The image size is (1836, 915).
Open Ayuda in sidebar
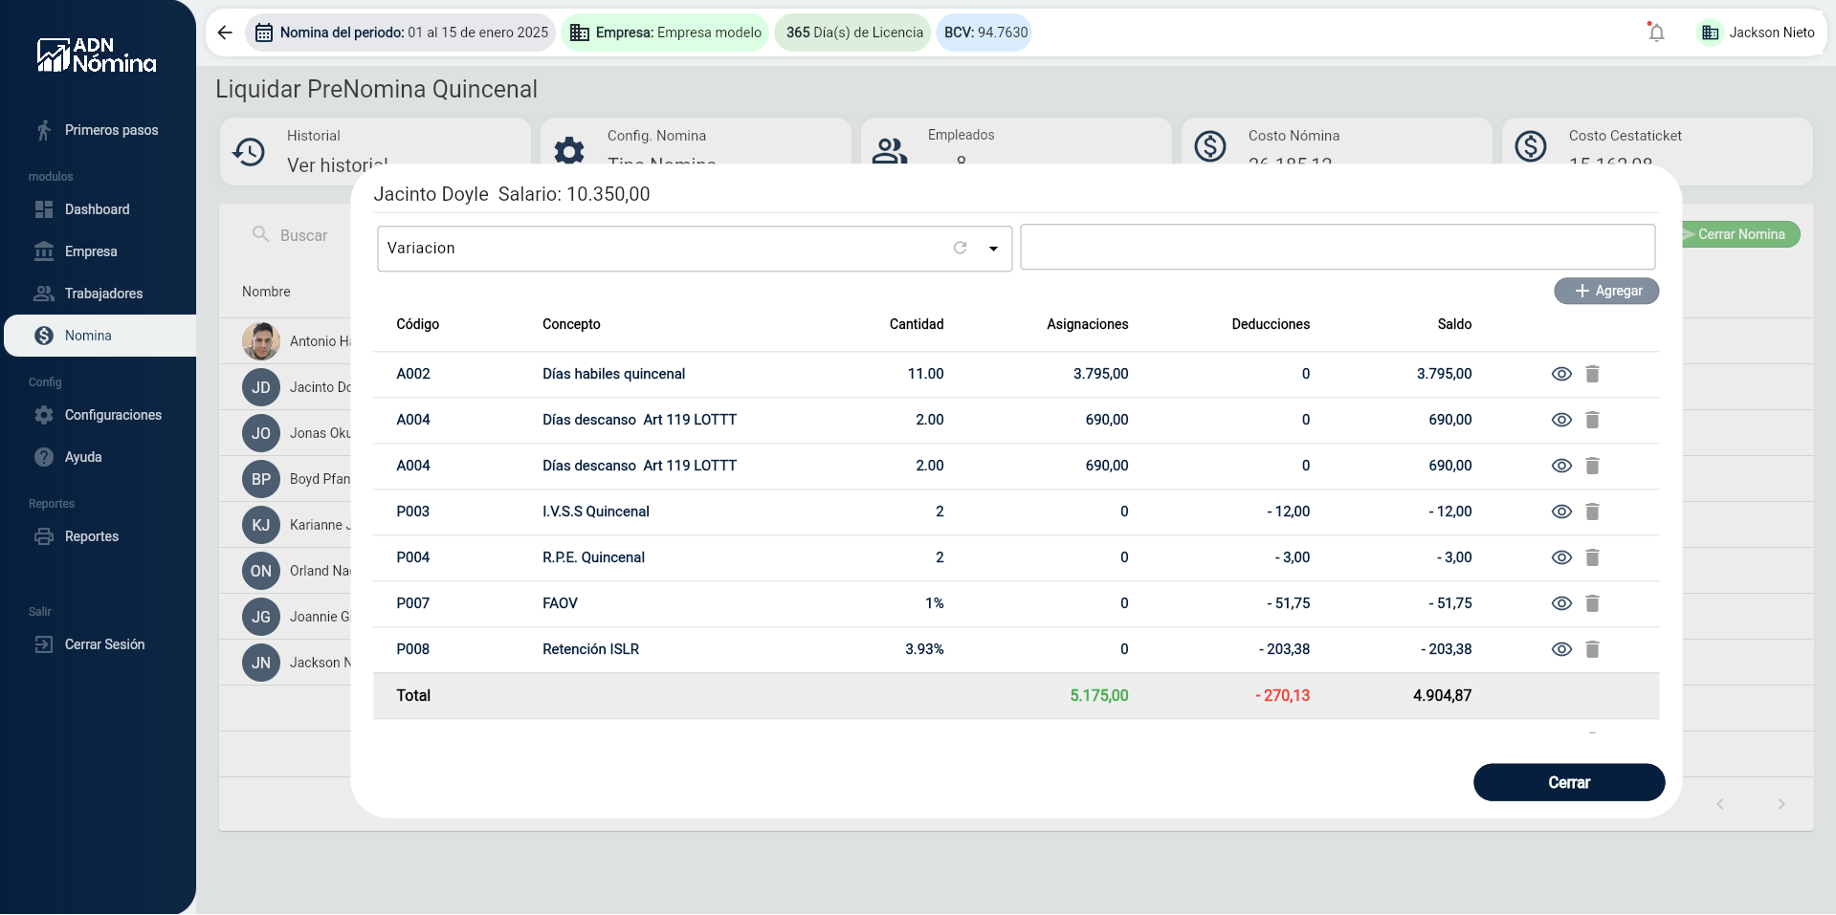(x=98, y=457)
